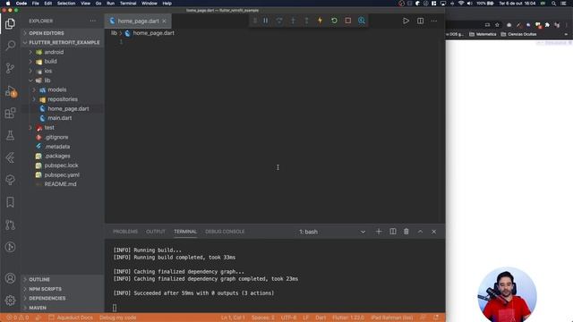This screenshot has height=322, width=573.
Task: Close the terminal panel
Action: pyautogui.click(x=433, y=232)
